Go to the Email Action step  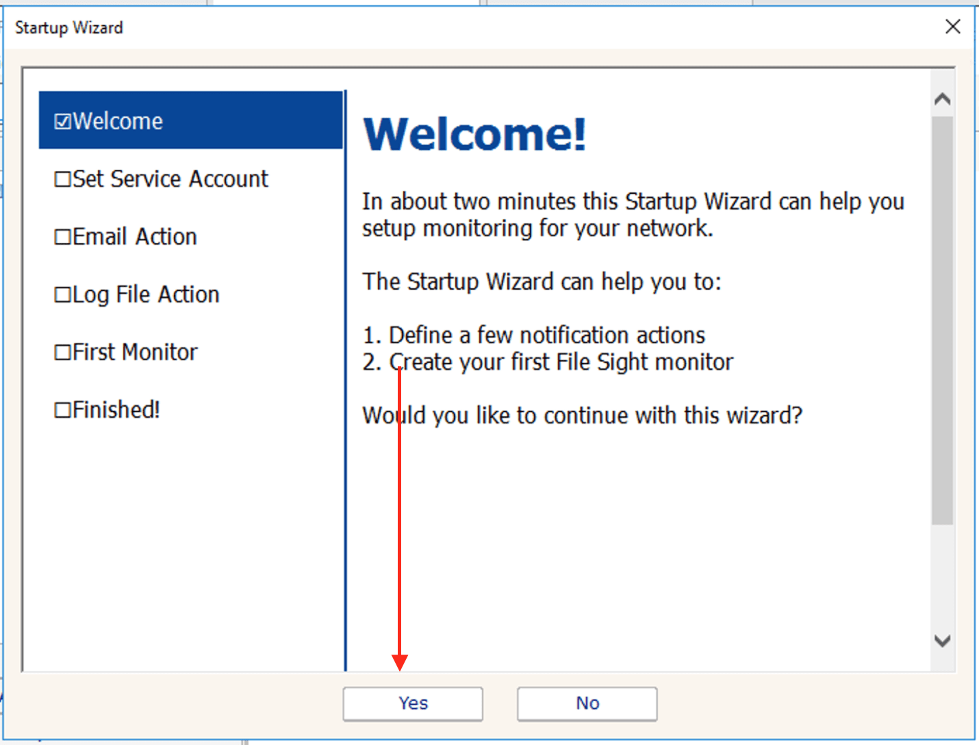135,237
